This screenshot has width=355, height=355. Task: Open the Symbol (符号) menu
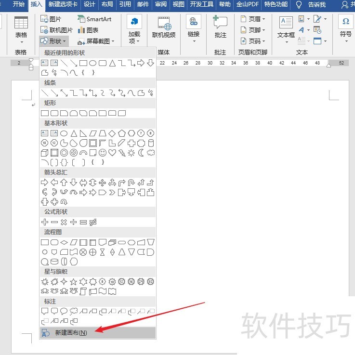346,29
